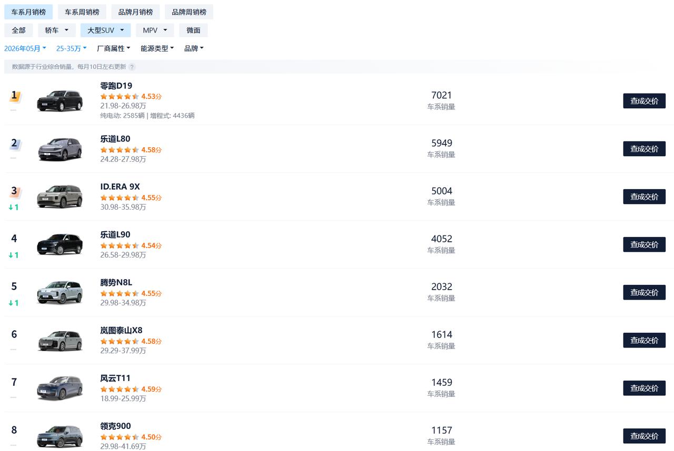Click 查成交价 for 腾势N8L
Screen dimensions: 674x451
[644, 292]
